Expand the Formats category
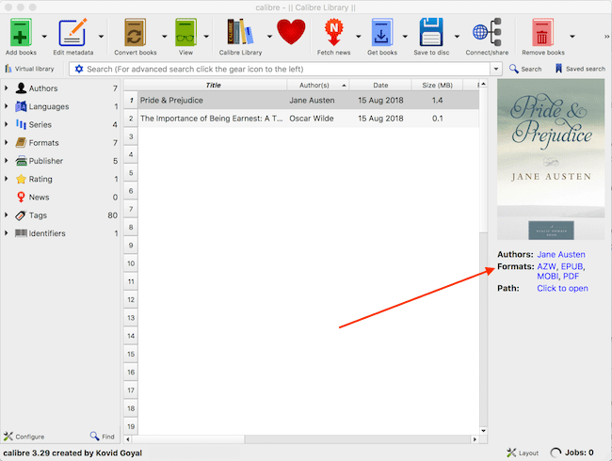Viewport: 612px width, 461px height. pos(7,142)
